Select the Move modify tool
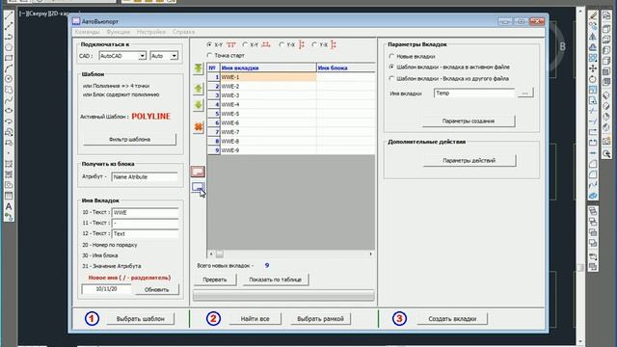Viewport: 617px width, 347px height. (x=593, y=68)
